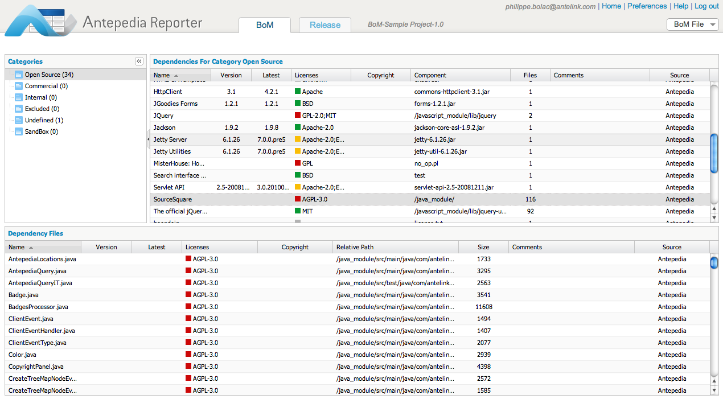The image size is (723, 399).
Task: Click the Undefined category icon
Action: pyautogui.click(x=19, y=120)
